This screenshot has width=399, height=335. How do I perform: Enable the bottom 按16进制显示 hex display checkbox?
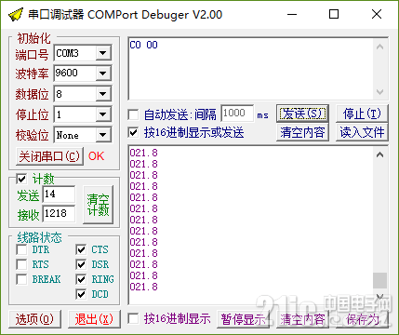coord(133,318)
